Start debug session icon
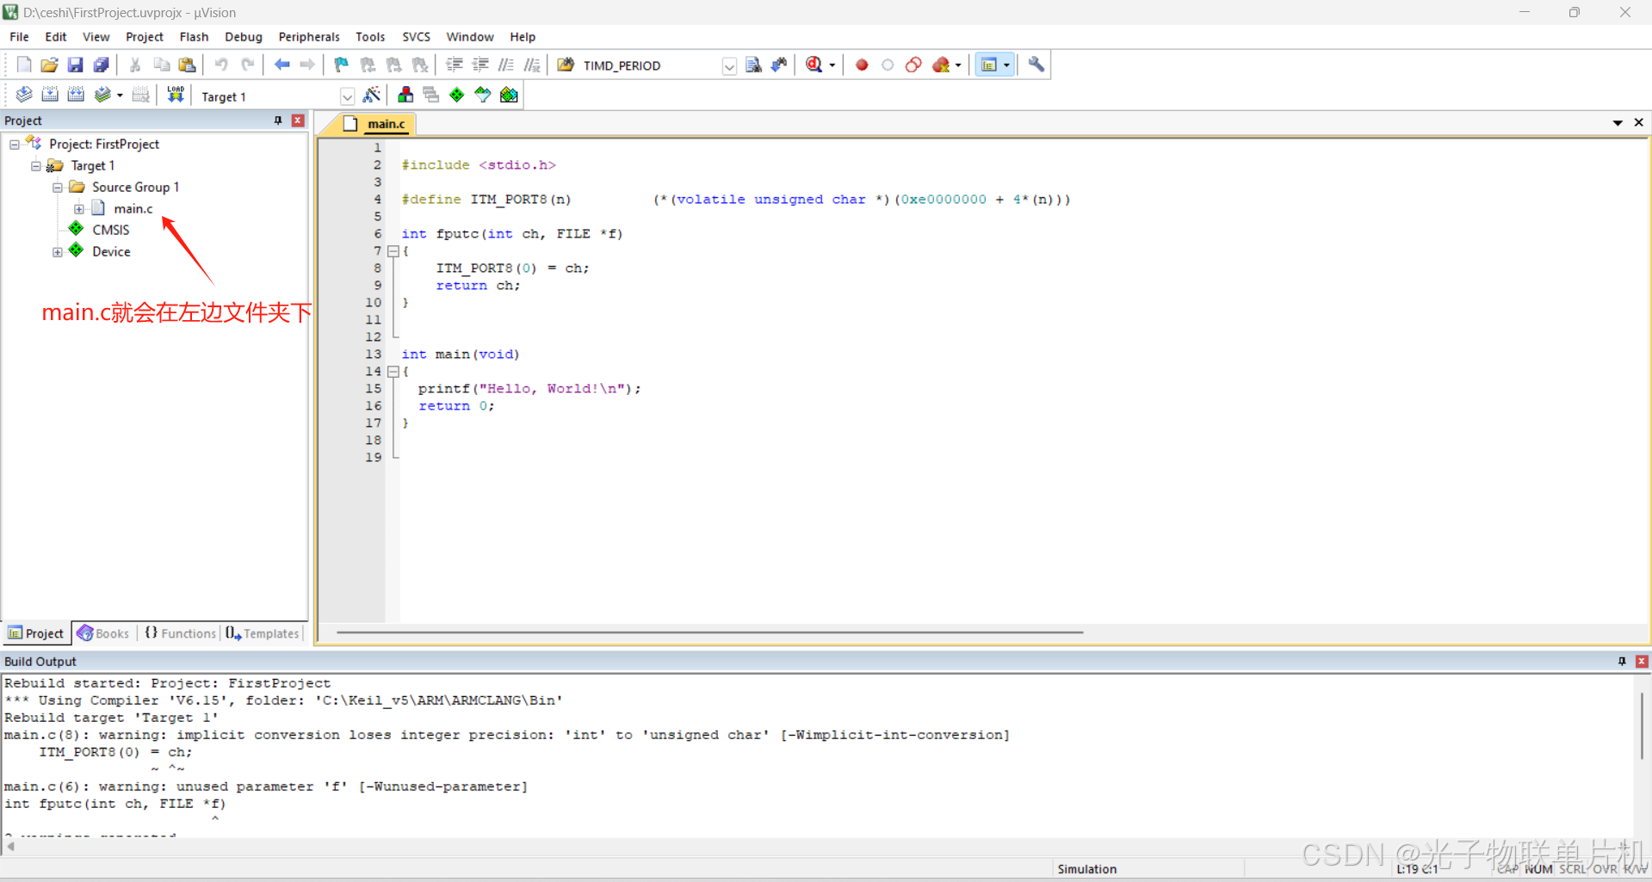This screenshot has width=1652, height=882. click(814, 65)
